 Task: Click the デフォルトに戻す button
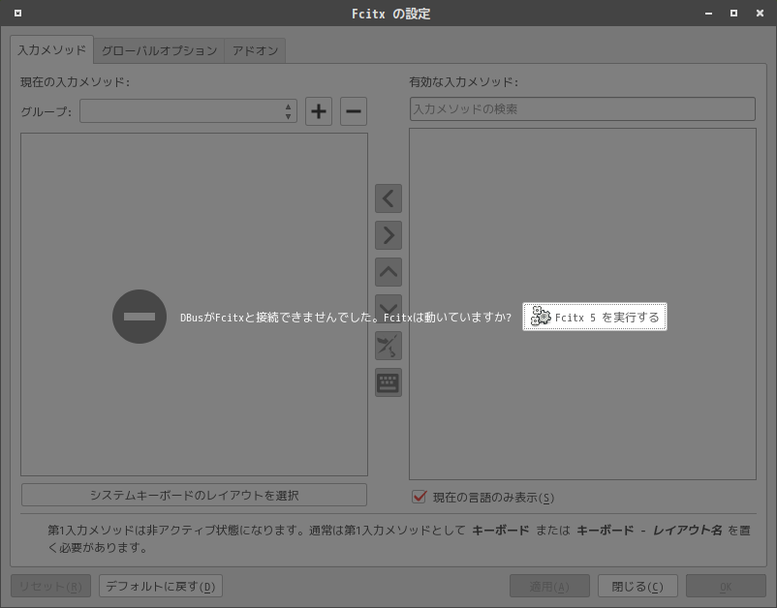pyautogui.click(x=161, y=586)
